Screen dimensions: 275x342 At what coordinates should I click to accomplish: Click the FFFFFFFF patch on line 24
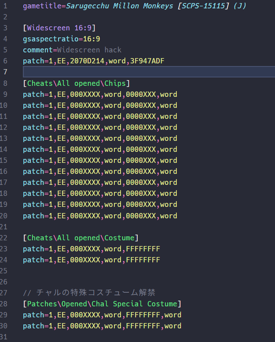tap(92, 260)
